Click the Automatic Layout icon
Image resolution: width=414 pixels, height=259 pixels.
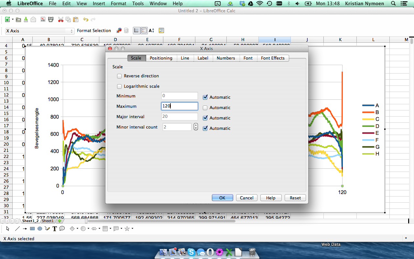(161, 30)
